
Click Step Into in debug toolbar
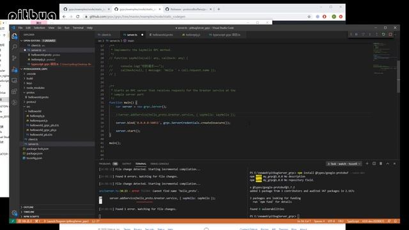370,34
